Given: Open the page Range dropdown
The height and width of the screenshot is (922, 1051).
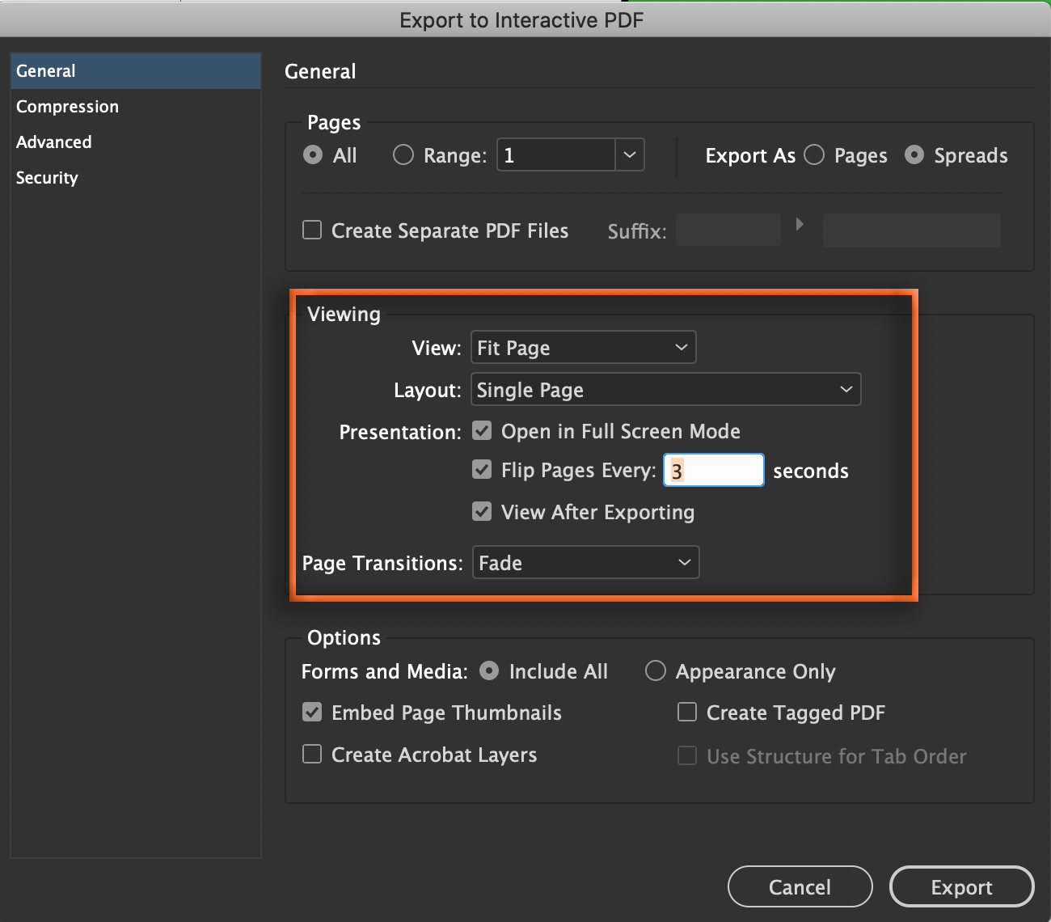Looking at the screenshot, I should point(630,154).
